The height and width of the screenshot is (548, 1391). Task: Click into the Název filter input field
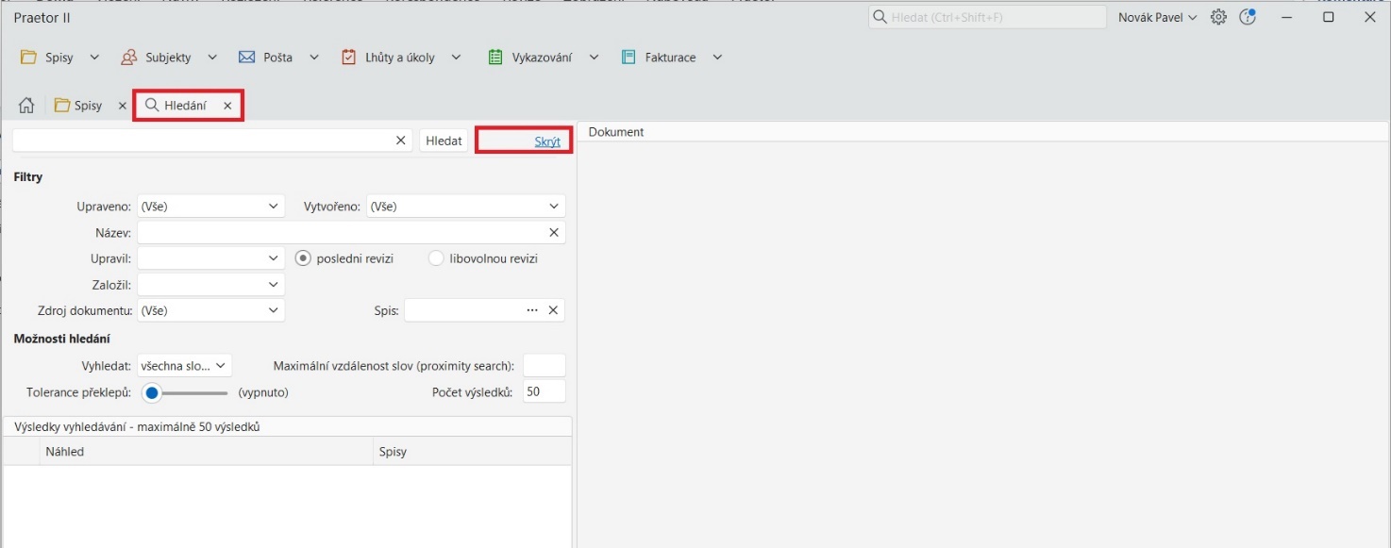[x=340, y=232]
